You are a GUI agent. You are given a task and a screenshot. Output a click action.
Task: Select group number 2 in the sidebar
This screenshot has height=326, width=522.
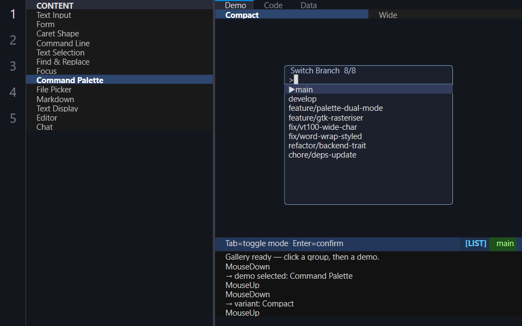point(13,40)
